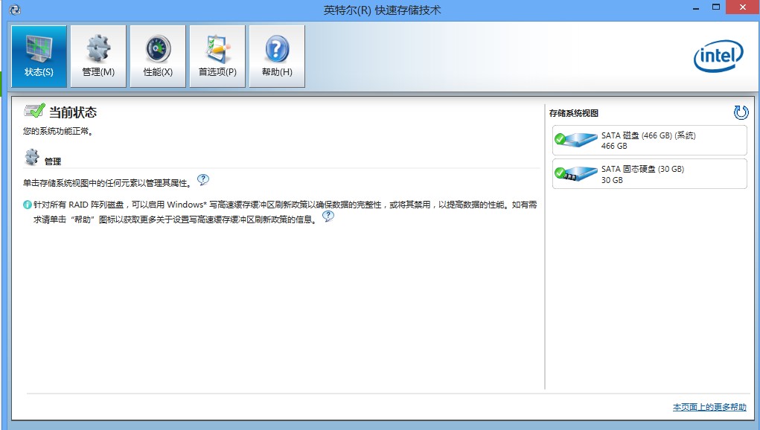
Task: Click the blue info icon beside RAID note
Action: tap(27, 205)
